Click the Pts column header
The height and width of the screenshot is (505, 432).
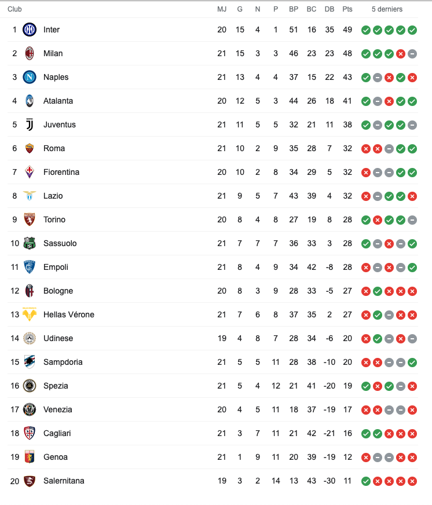[347, 9]
